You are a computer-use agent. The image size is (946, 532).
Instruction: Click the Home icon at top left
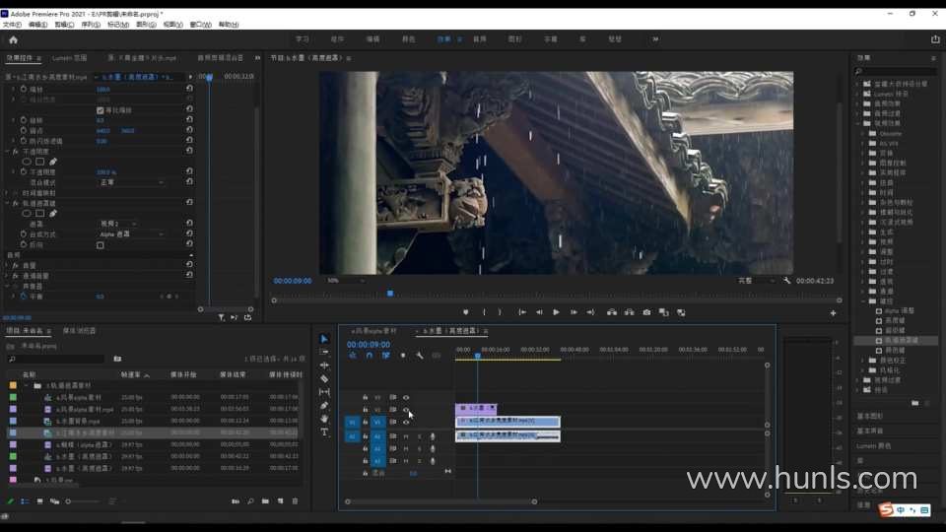click(13, 39)
